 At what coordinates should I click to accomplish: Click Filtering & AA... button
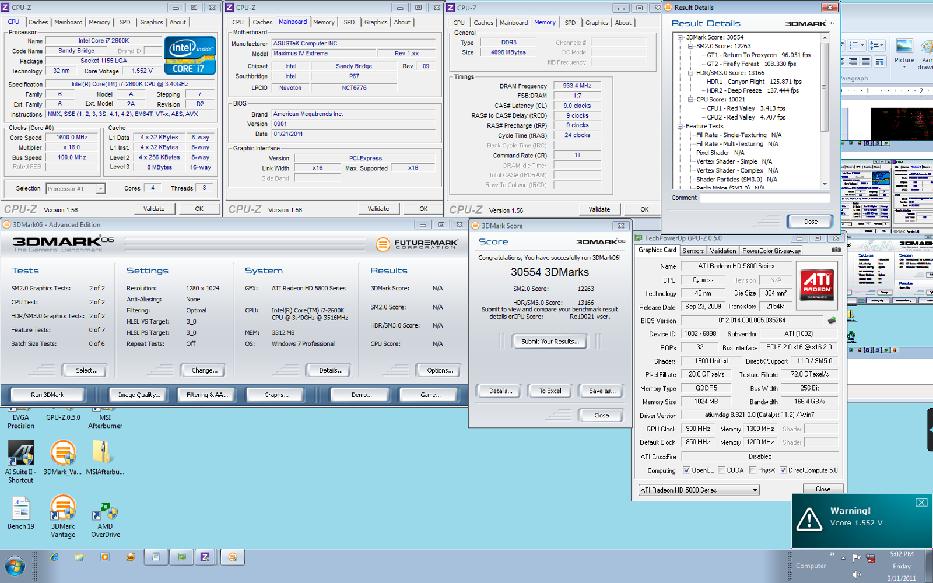click(207, 395)
